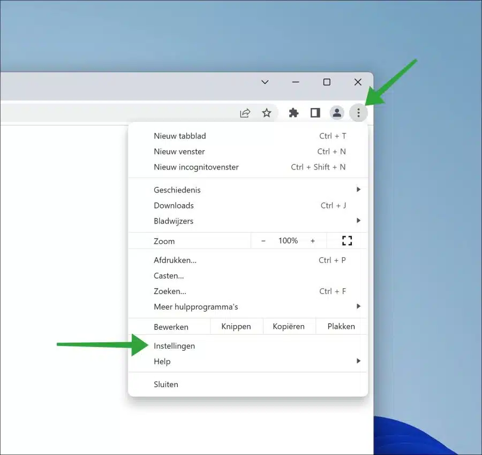This screenshot has height=455, width=482.
Task: Open the Extensions puzzle icon
Action: (x=293, y=113)
